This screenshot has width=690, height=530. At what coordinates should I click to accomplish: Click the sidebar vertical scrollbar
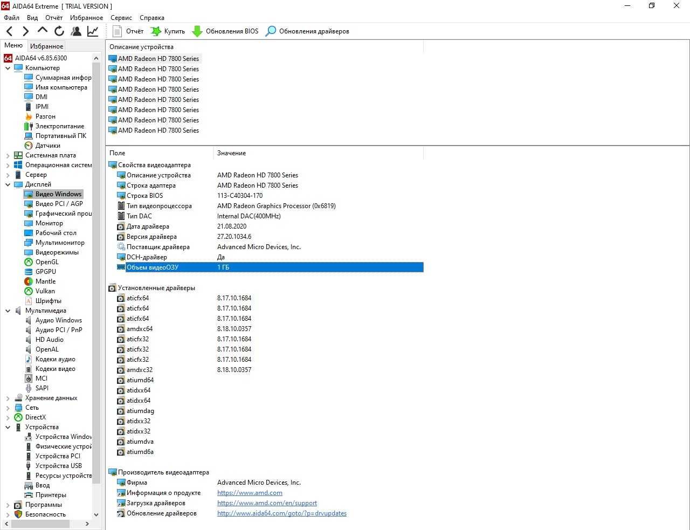click(x=96, y=273)
